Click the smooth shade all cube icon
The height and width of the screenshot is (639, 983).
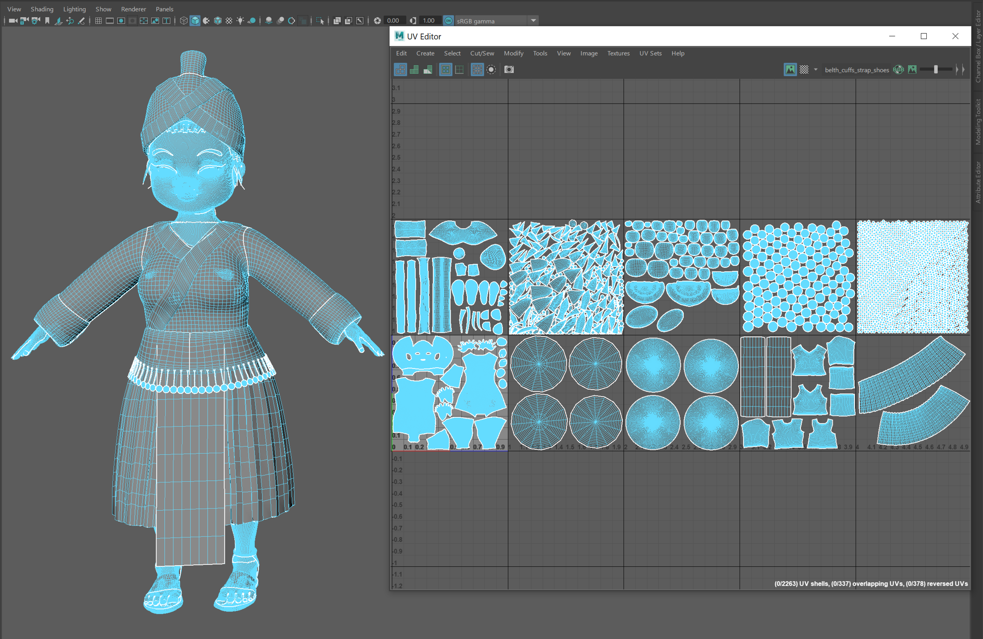coord(195,21)
